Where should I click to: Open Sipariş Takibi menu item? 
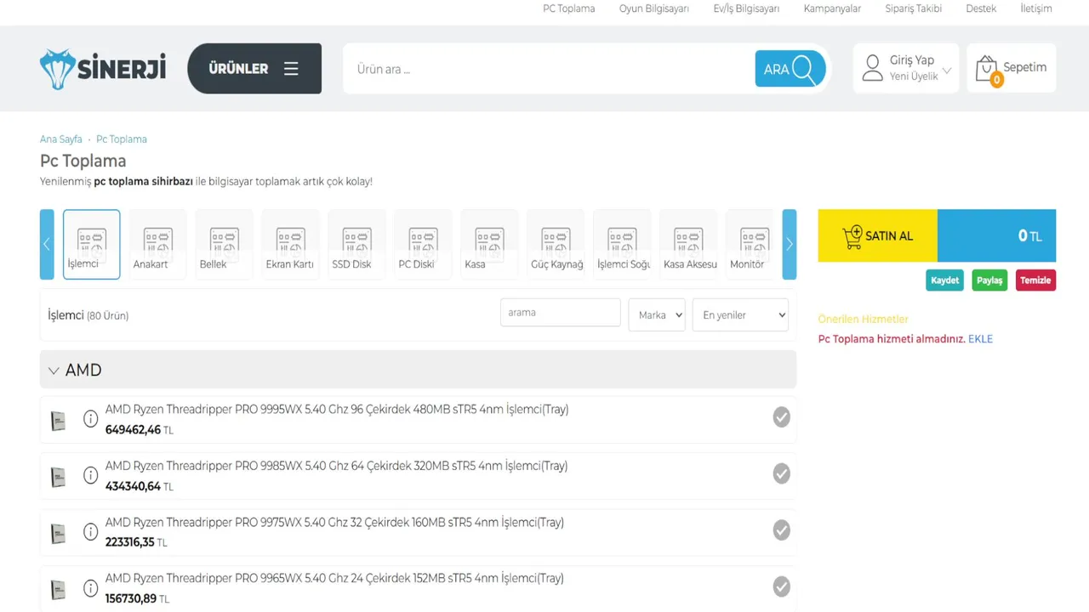pyautogui.click(x=914, y=8)
